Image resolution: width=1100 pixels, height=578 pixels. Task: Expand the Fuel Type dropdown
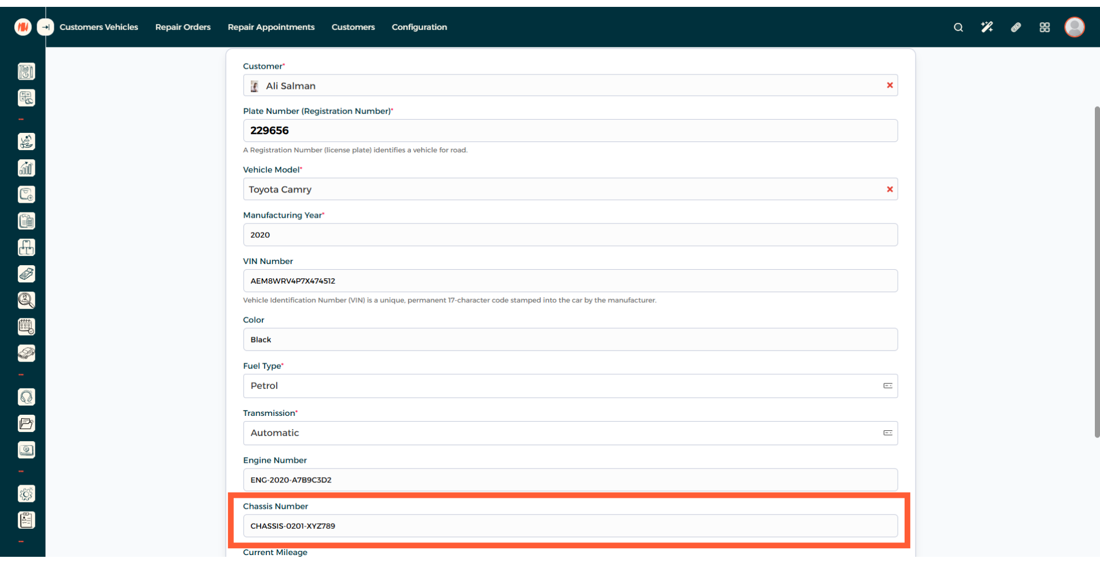coord(570,386)
